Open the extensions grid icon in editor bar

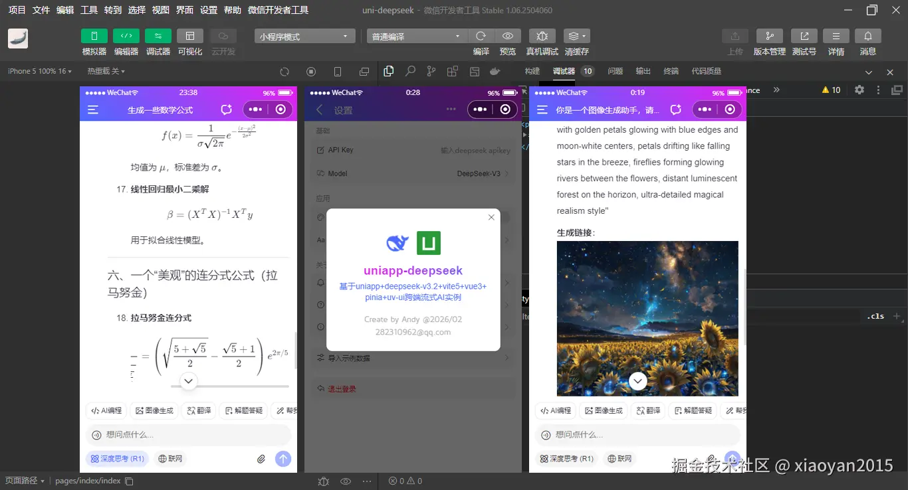coord(453,71)
